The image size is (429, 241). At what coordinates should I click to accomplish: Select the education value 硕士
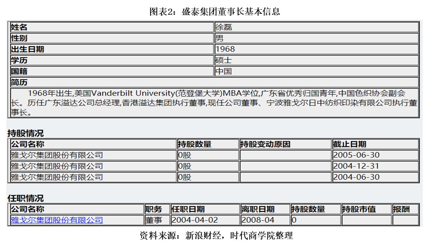click(224, 60)
